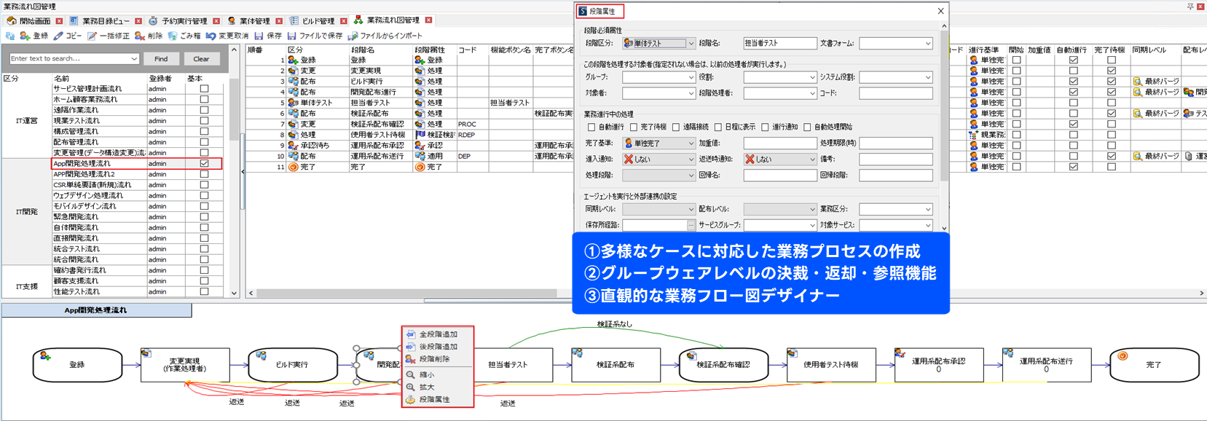Tick the 日程に表示 checkbox
This screenshot has height=421, width=1207.
point(718,127)
